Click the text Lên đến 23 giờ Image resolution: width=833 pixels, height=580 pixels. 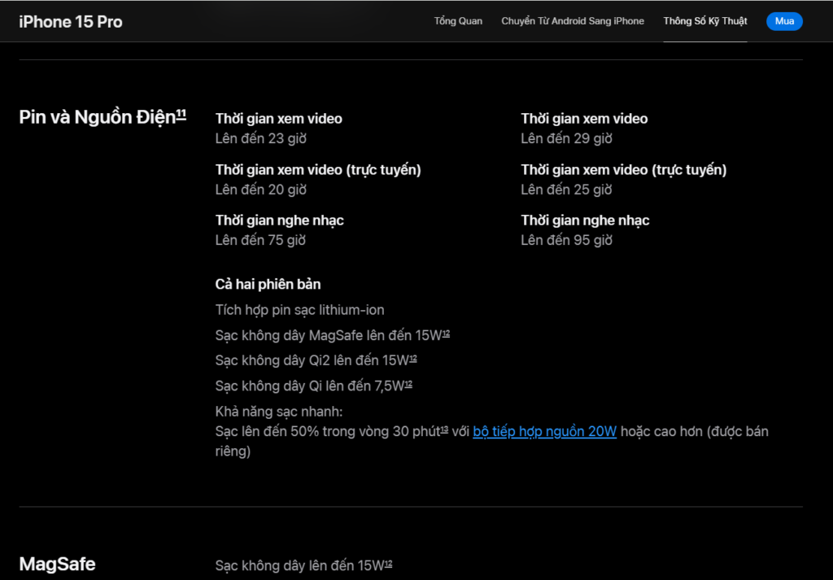(x=261, y=138)
